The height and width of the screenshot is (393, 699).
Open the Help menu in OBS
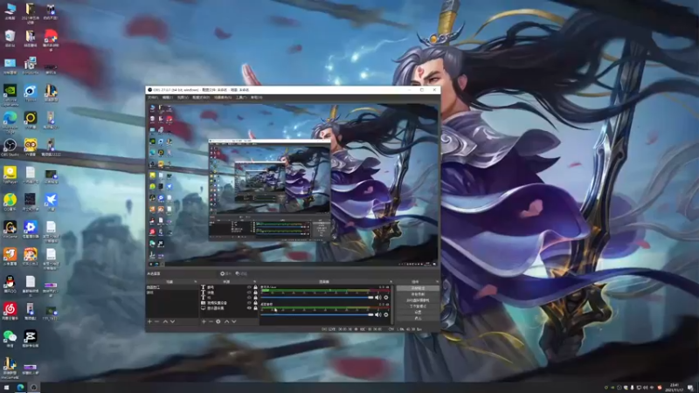(x=256, y=97)
